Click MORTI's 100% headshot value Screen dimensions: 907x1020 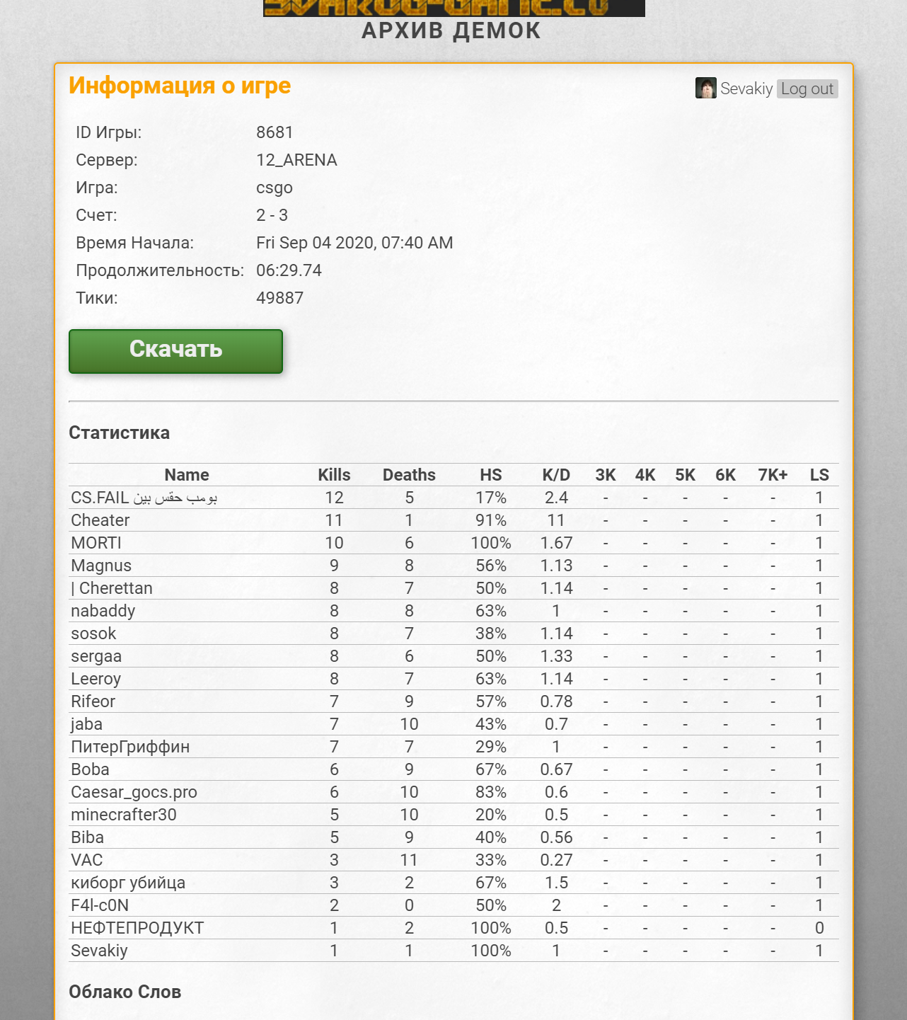491,543
